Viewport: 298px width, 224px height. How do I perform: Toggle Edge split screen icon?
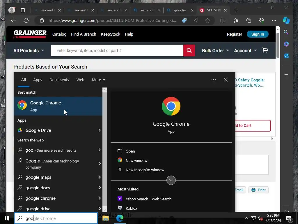pyautogui.click(x=223, y=20)
